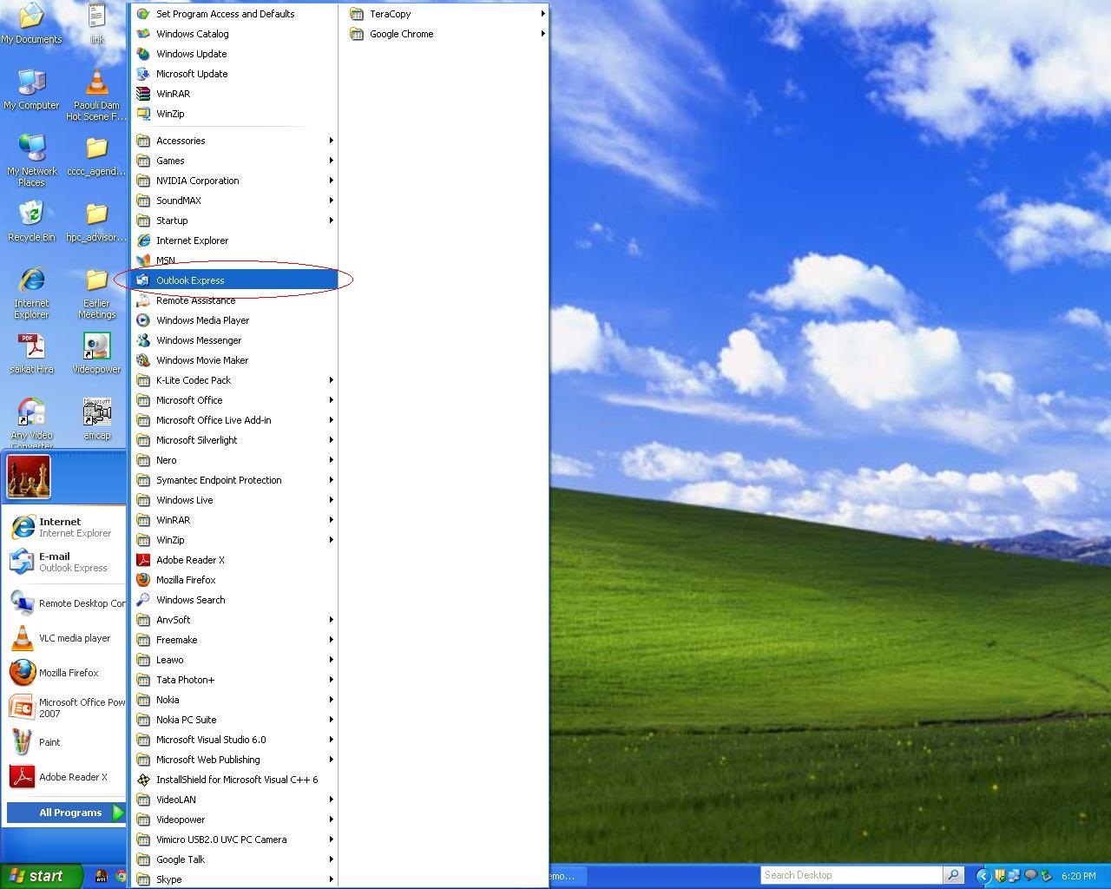This screenshot has height=889, width=1111.
Task: Open the hpc_advisor desktop folder icon
Action: 96,214
